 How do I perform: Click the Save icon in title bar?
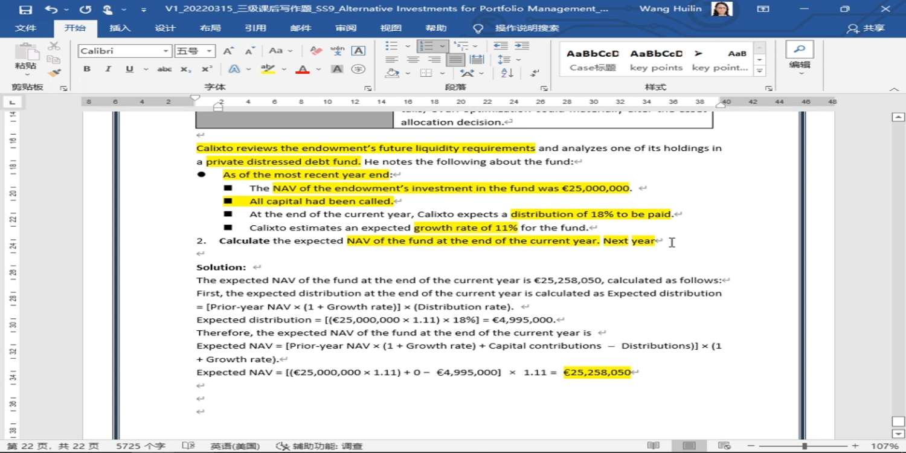pos(25,10)
